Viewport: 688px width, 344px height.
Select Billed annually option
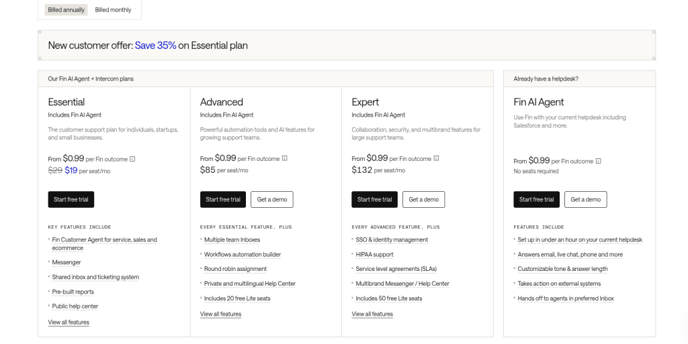(x=67, y=9)
